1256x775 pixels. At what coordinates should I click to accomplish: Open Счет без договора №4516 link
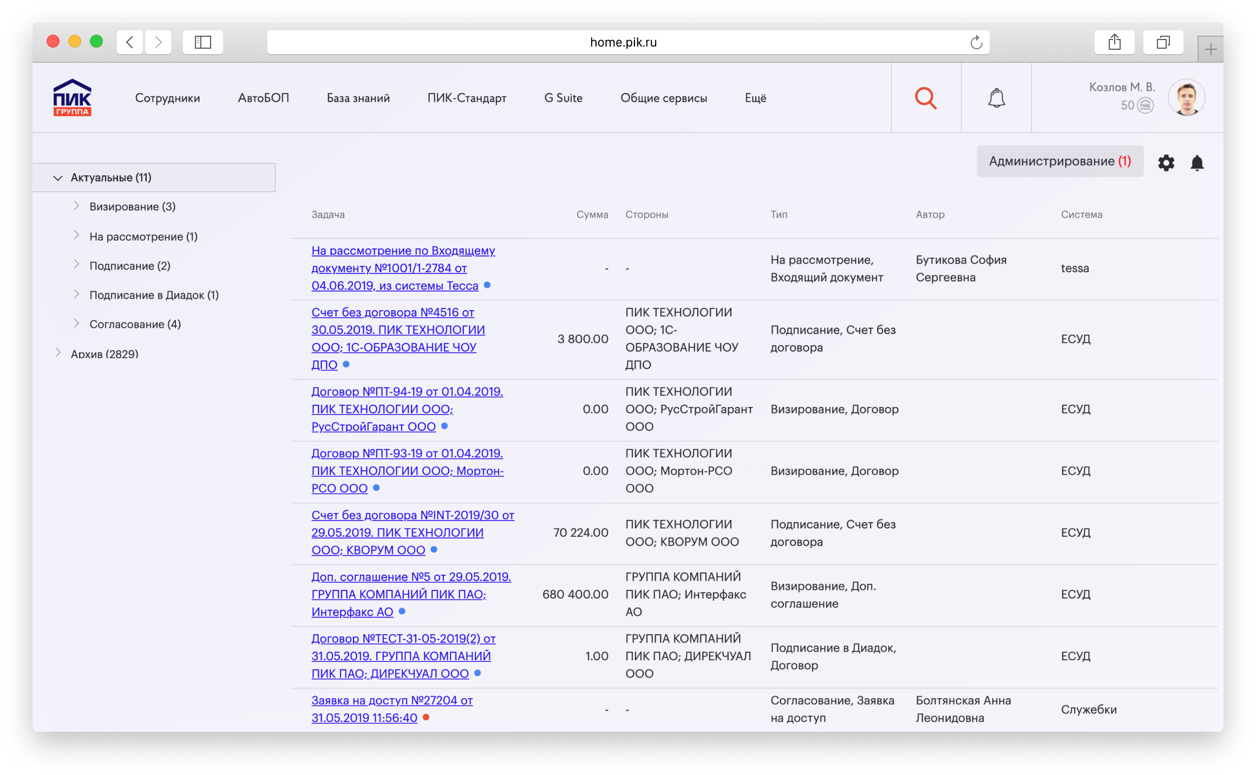[x=398, y=338]
